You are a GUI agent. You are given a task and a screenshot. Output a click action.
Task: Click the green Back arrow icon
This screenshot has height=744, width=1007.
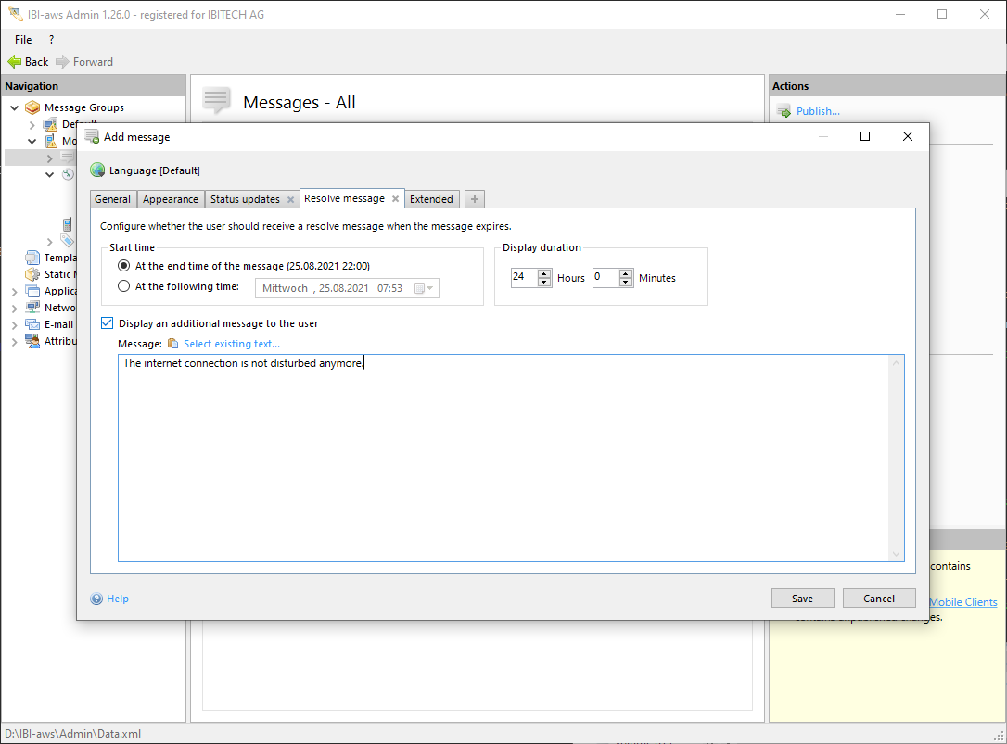pos(14,62)
